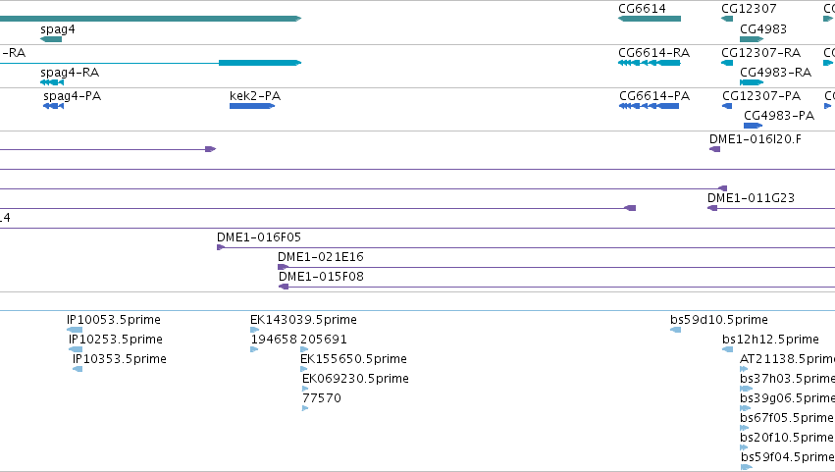Click the teal gene arrow beneath CG4983
Image resolution: width=835 pixels, height=472 pixels.
(x=752, y=39)
